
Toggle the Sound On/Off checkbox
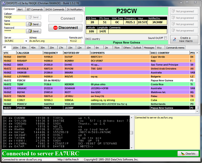pyautogui.click(x=166, y=38)
